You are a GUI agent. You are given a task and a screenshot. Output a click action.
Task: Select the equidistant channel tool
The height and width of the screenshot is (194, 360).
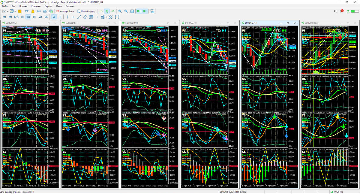85,17
